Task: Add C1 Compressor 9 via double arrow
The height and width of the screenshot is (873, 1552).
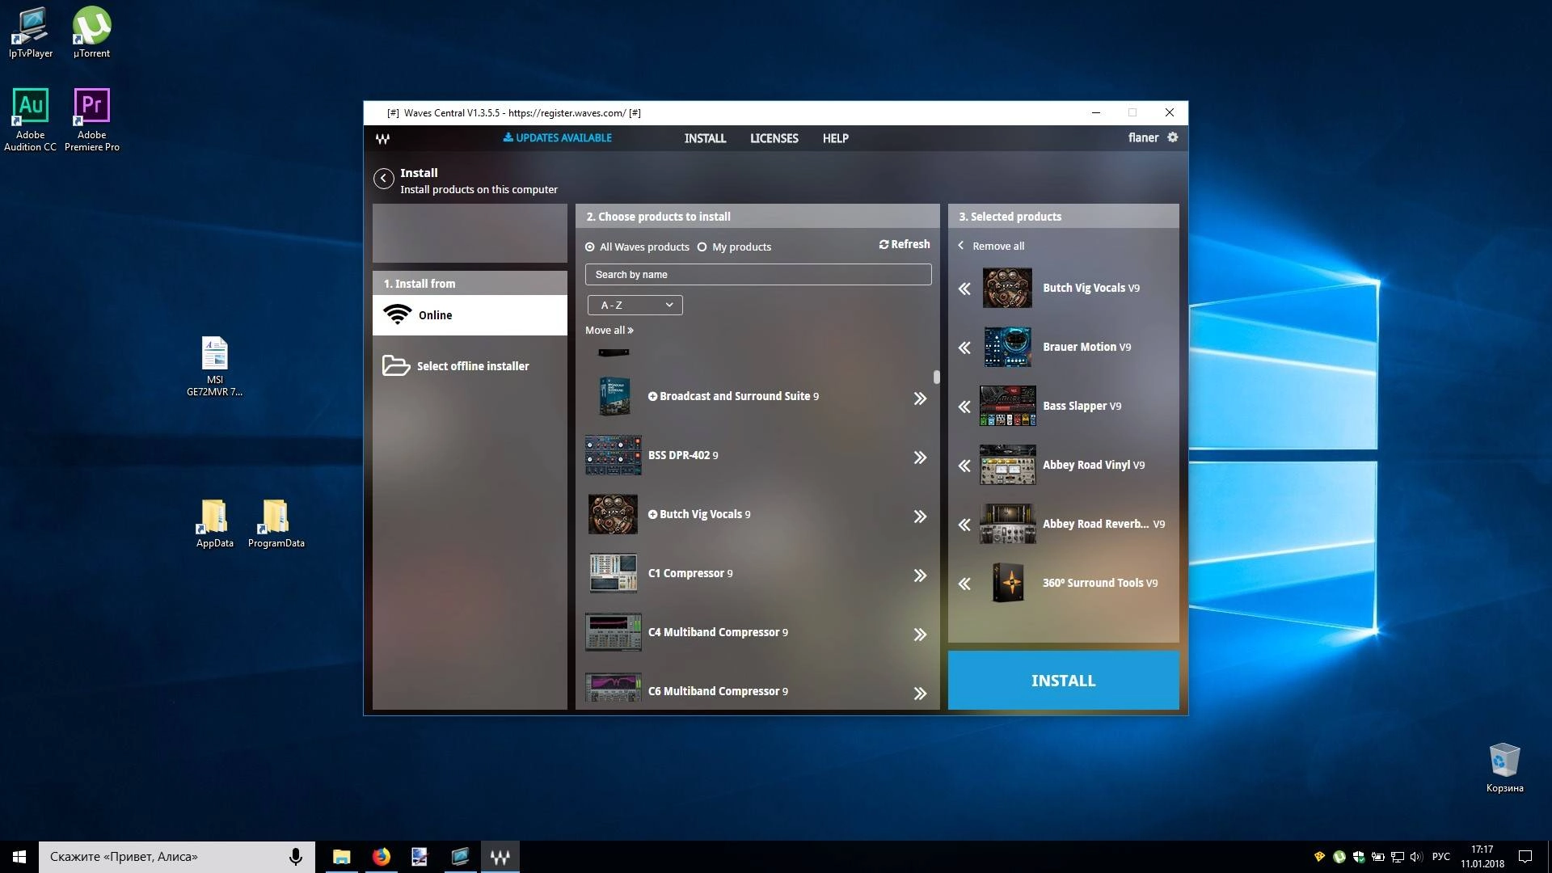Action: [x=920, y=576]
